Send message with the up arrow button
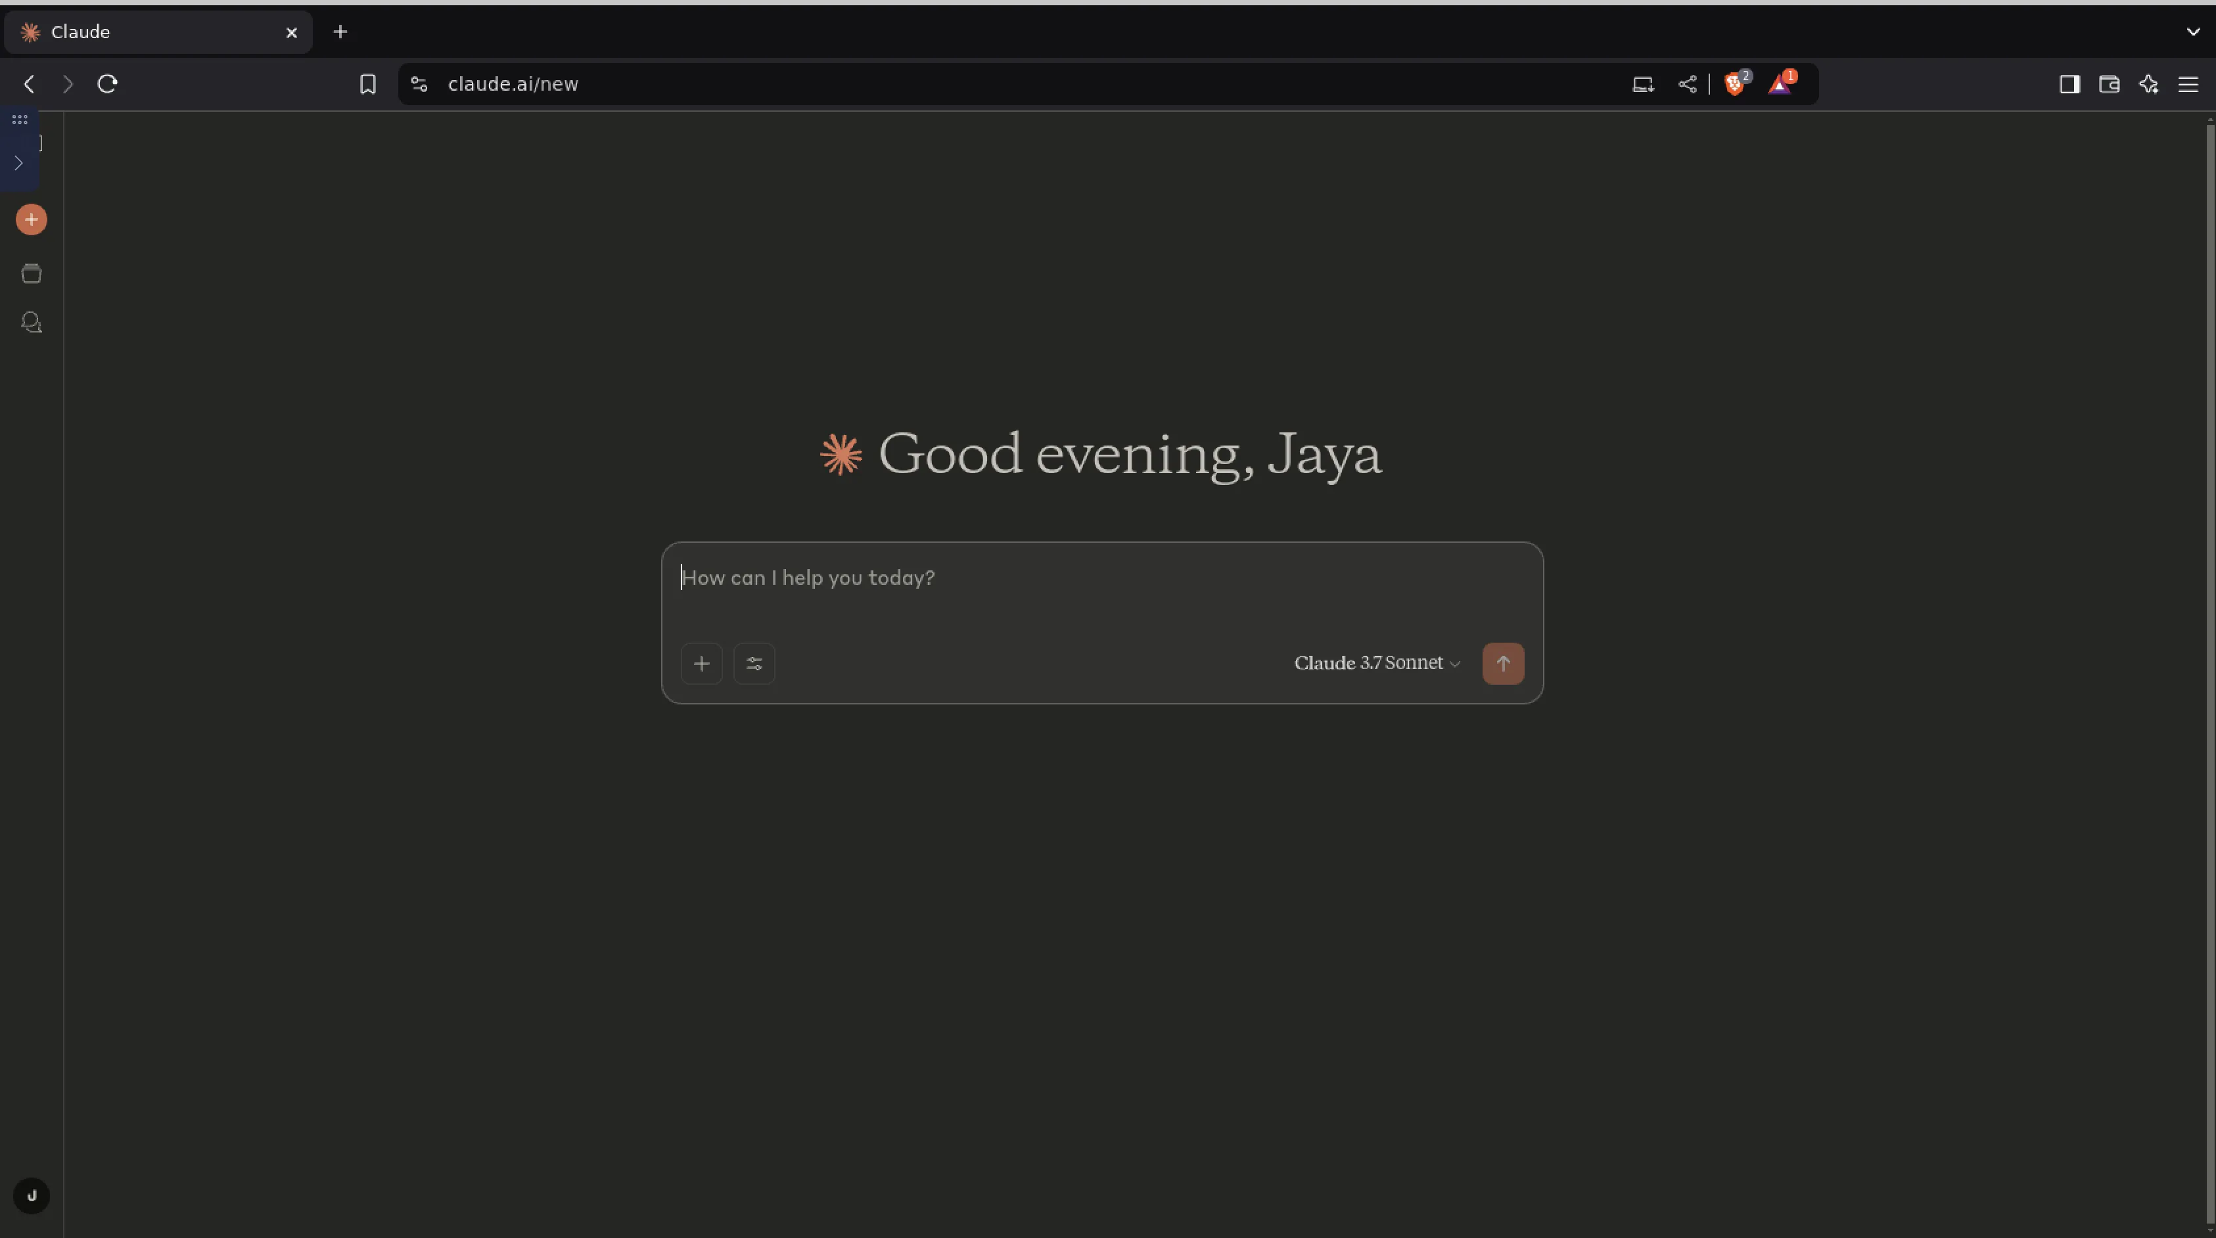 [1503, 664]
